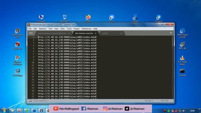Click the a031/index.m3u8 URL on line 22
The image size is (201, 113).
(67, 96)
